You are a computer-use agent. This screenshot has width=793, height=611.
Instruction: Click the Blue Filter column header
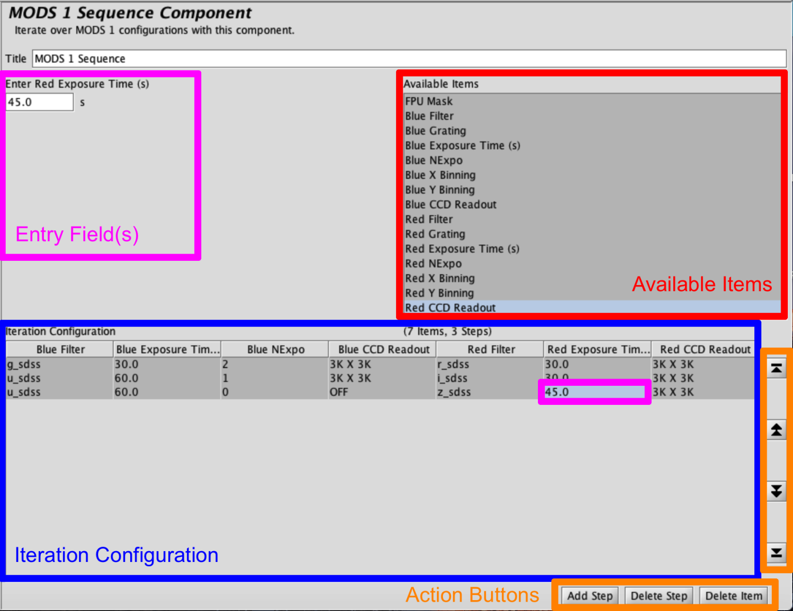60,349
